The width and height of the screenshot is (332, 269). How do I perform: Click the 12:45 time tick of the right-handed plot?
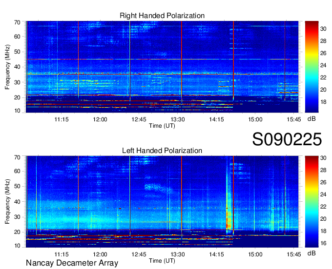pos(139,119)
